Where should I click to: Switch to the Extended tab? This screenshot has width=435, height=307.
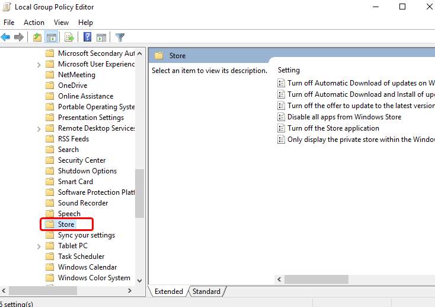pyautogui.click(x=169, y=292)
